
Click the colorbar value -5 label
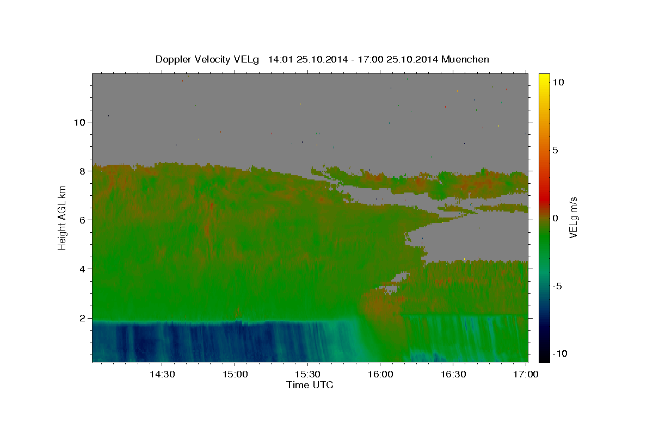click(557, 286)
